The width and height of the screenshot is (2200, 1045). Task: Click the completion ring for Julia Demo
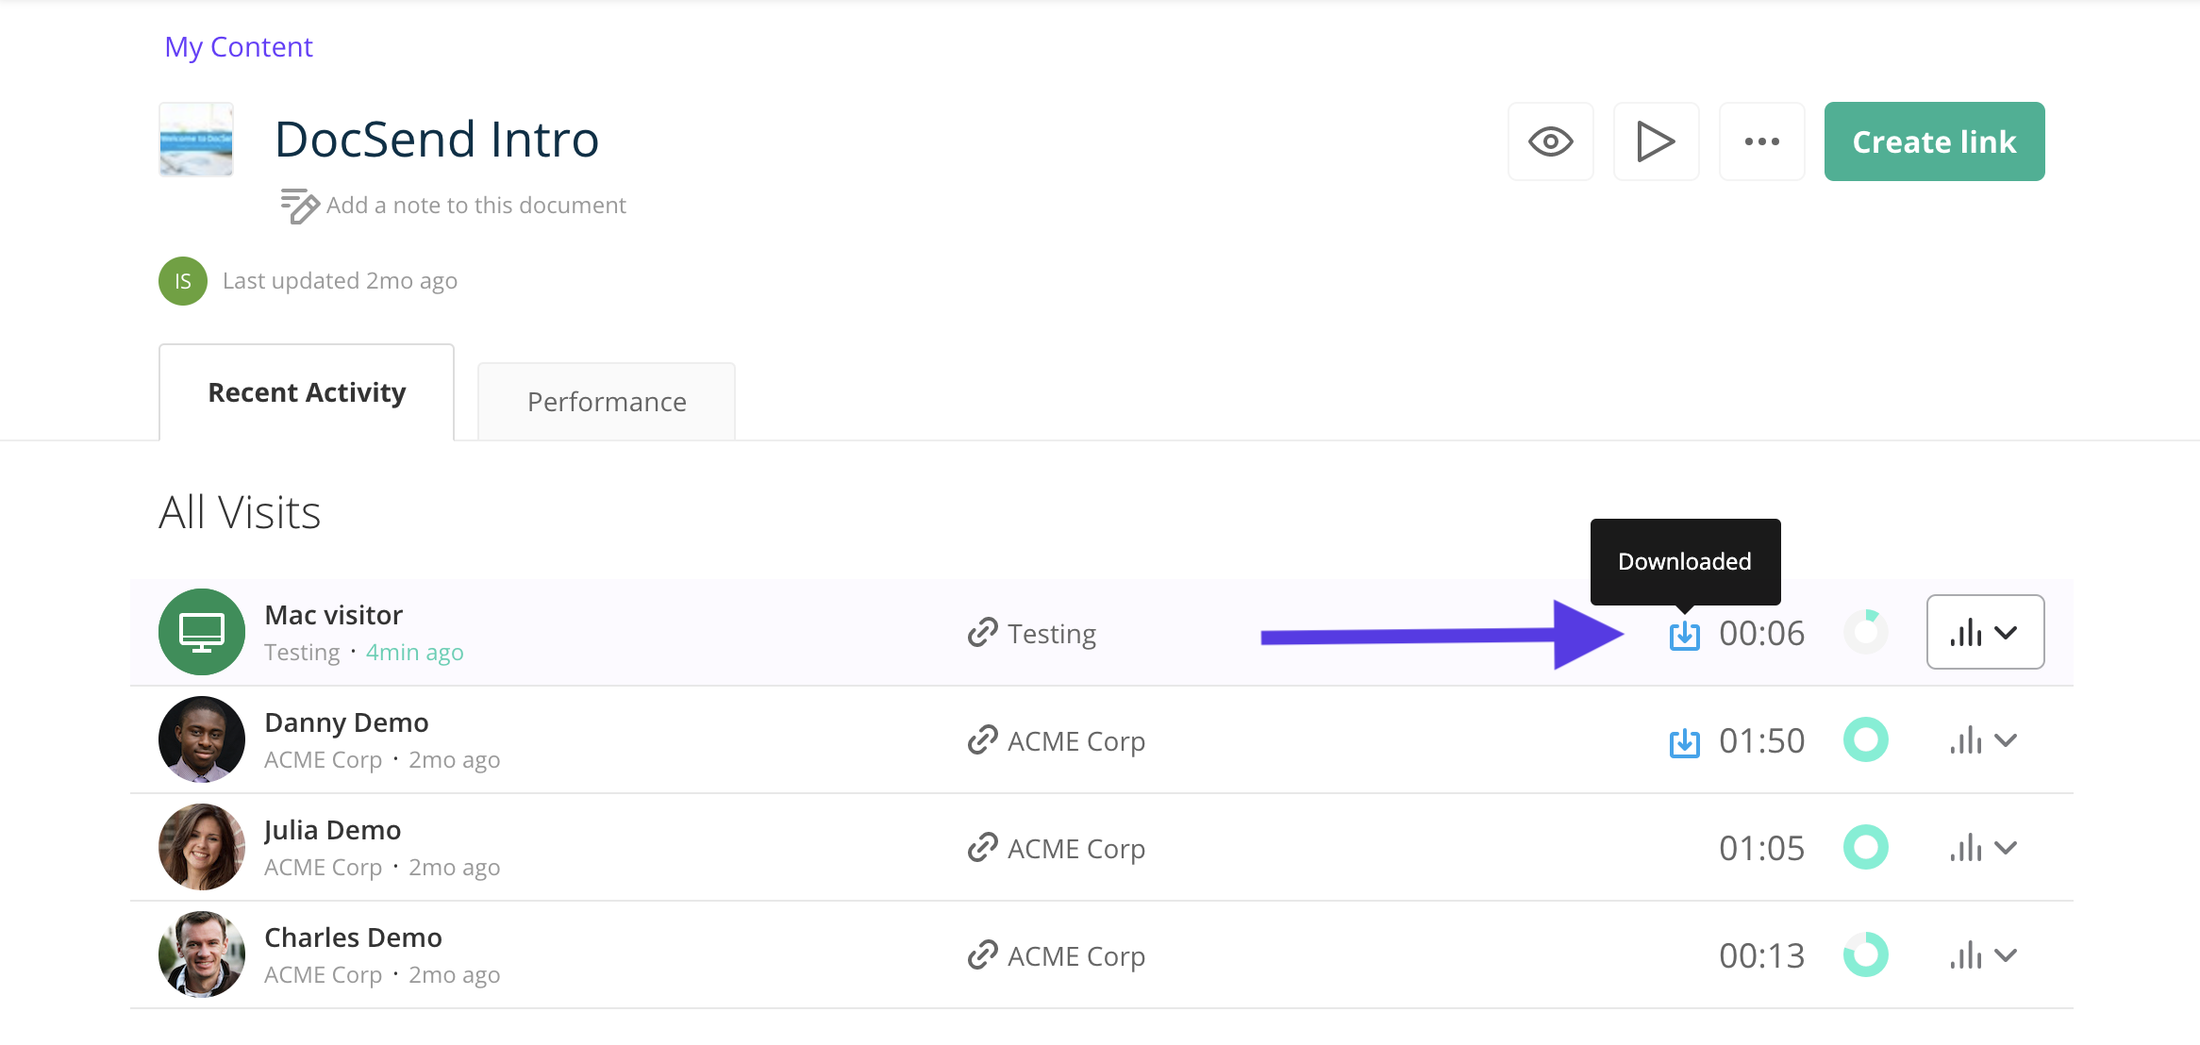1866,847
